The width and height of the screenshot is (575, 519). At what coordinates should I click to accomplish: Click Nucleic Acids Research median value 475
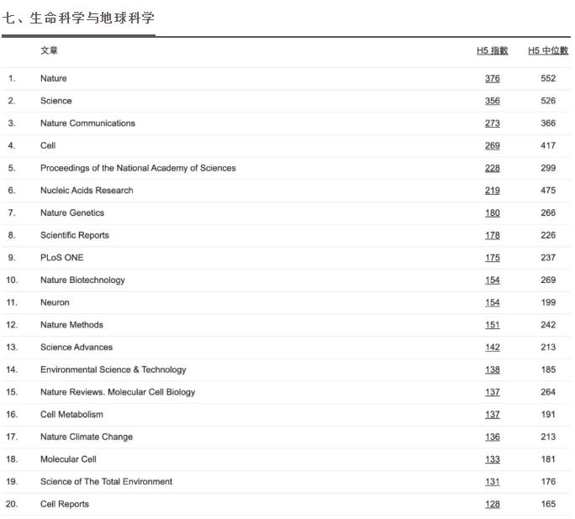coord(548,191)
